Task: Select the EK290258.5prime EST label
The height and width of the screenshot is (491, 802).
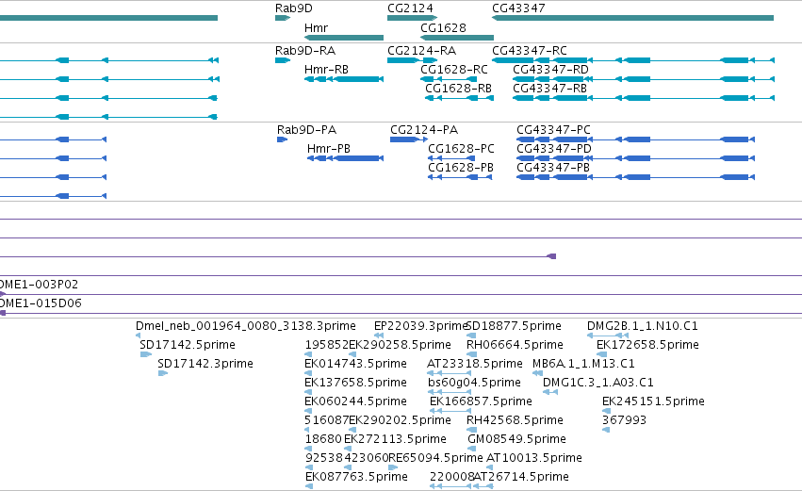Action: [400, 345]
